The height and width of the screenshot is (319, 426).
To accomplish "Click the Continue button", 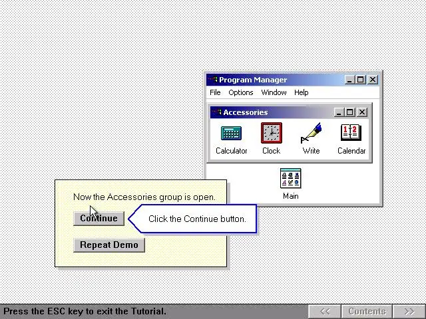I will click(99, 219).
